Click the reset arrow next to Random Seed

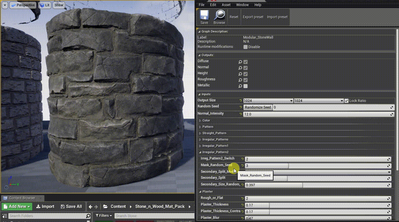240,107
